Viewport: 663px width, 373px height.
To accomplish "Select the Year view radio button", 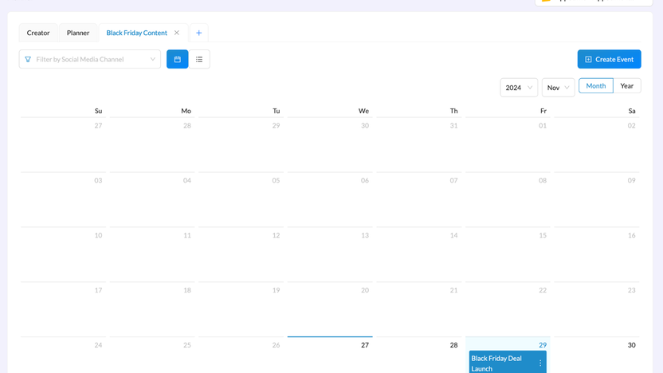I will (626, 86).
